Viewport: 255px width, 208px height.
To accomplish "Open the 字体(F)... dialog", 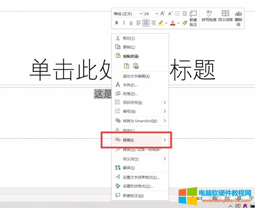I will point(130,85).
